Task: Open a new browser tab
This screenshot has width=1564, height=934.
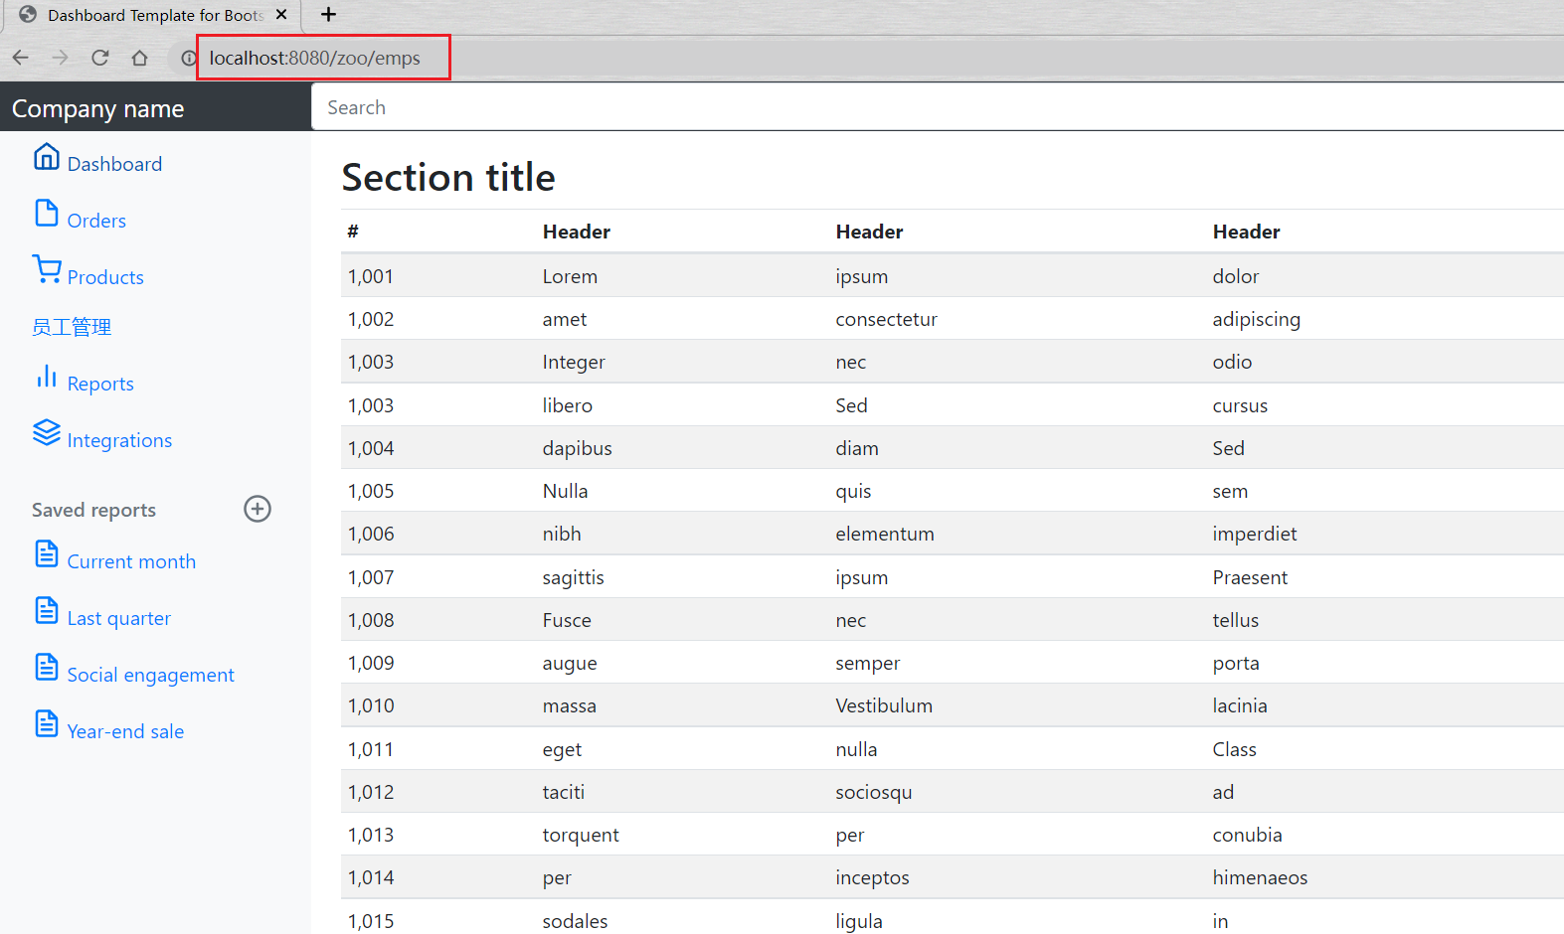Action: click(328, 14)
